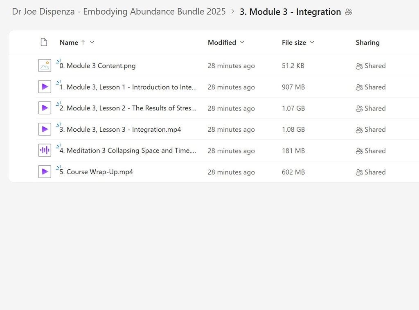Click the video icon for Course Wrap-Up.mp4

tap(45, 172)
